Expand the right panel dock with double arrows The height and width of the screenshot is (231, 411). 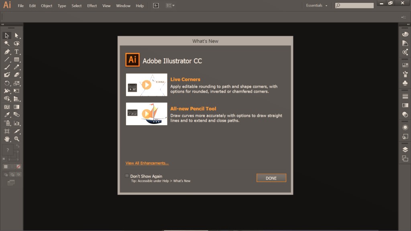[x=408, y=24]
